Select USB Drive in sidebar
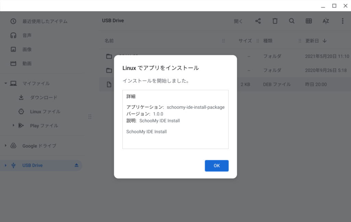 [x=33, y=165]
